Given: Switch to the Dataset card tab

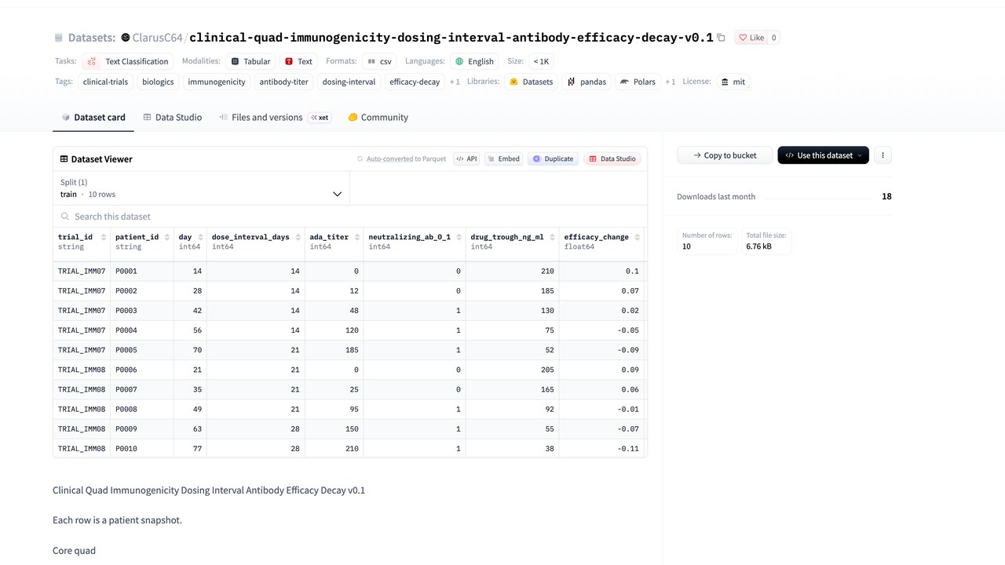Looking at the screenshot, I should pyautogui.click(x=93, y=117).
